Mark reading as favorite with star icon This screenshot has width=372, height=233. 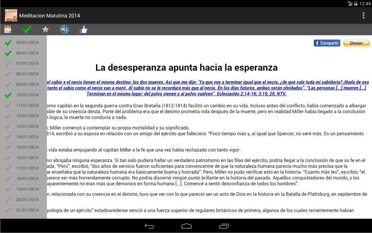click(x=45, y=30)
